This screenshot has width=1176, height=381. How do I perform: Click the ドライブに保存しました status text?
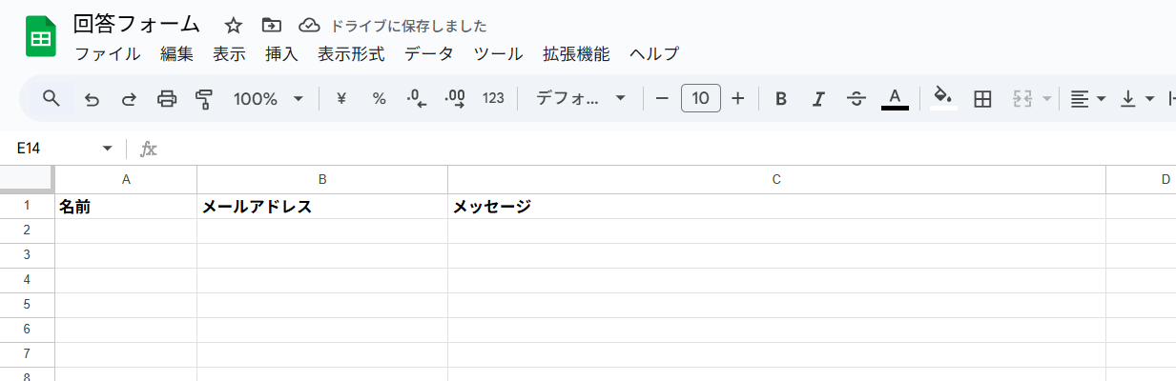(x=408, y=26)
